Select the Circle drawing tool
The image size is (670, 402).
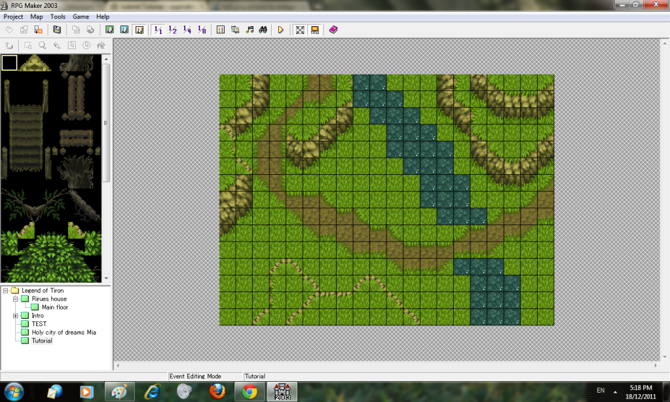(86, 45)
